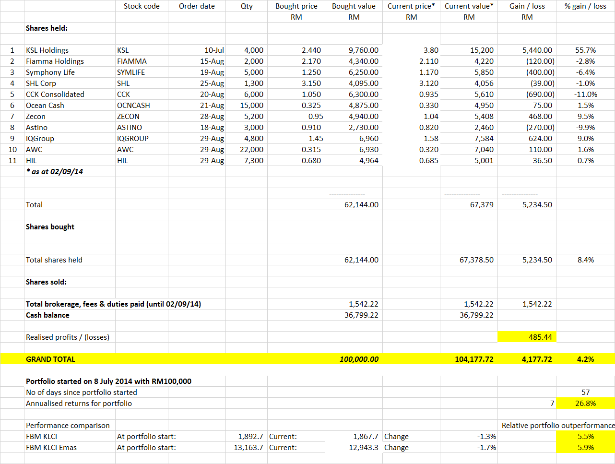Click the '* as at 02/09/14' note

tap(54, 171)
